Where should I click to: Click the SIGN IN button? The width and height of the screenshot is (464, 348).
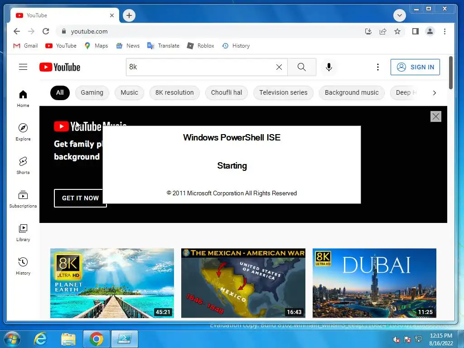(x=415, y=67)
